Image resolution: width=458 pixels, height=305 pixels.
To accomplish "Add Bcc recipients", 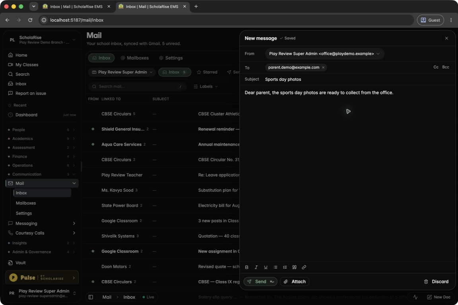I will point(445,67).
